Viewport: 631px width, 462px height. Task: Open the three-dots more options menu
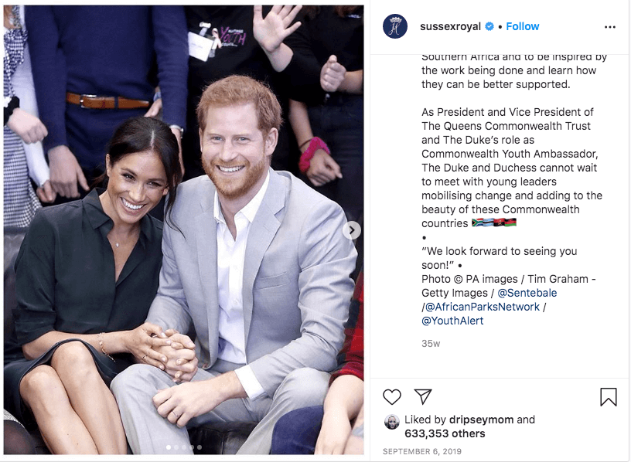pos(609,27)
